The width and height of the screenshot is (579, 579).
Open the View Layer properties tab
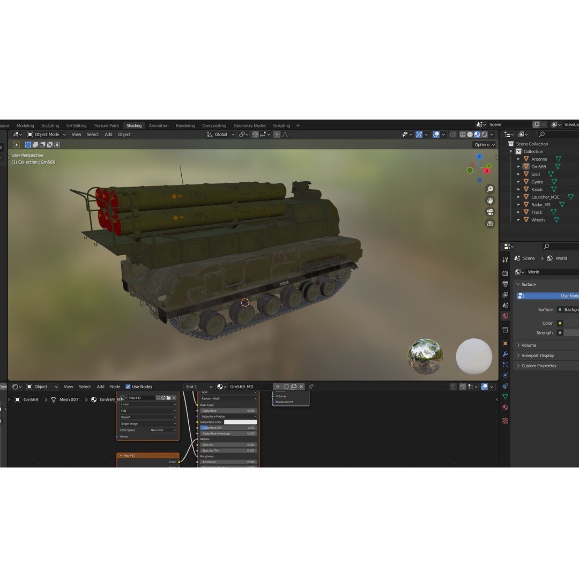click(505, 295)
